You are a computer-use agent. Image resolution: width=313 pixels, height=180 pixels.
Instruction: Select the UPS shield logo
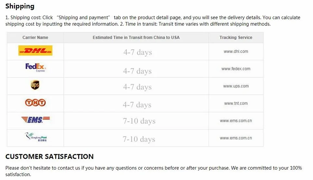35,85
